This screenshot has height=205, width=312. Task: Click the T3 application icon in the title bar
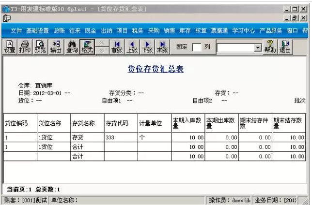click(6, 9)
